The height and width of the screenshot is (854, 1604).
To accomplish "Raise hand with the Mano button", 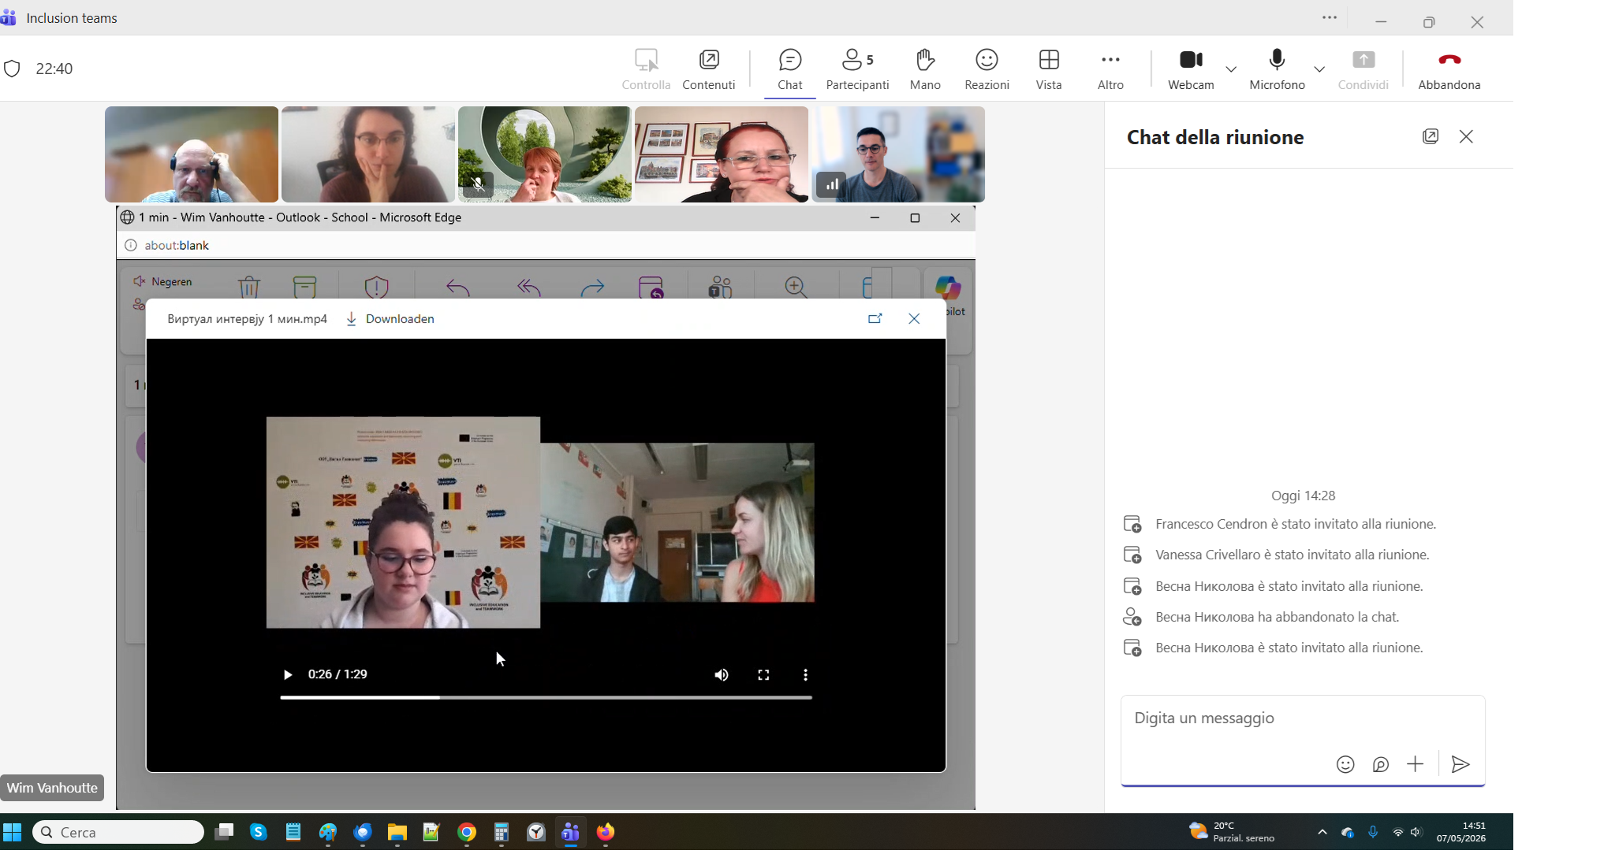I will (x=925, y=69).
